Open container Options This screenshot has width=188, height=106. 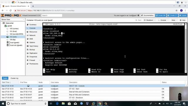(x=32, y=42)
